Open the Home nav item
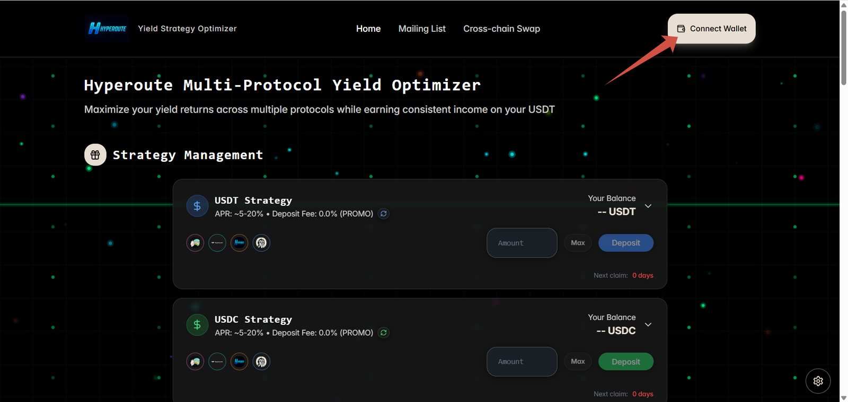This screenshot has height=402, width=848. pyautogui.click(x=368, y=29)
